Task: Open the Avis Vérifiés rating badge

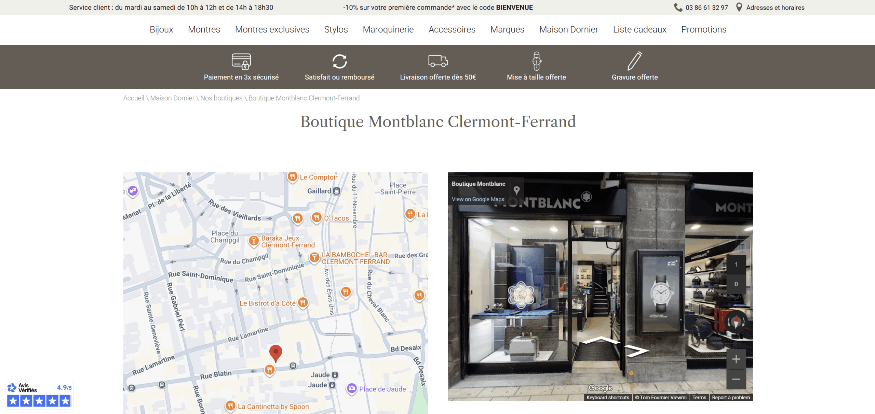Action: pyautogui.click(x=39, y=395)
